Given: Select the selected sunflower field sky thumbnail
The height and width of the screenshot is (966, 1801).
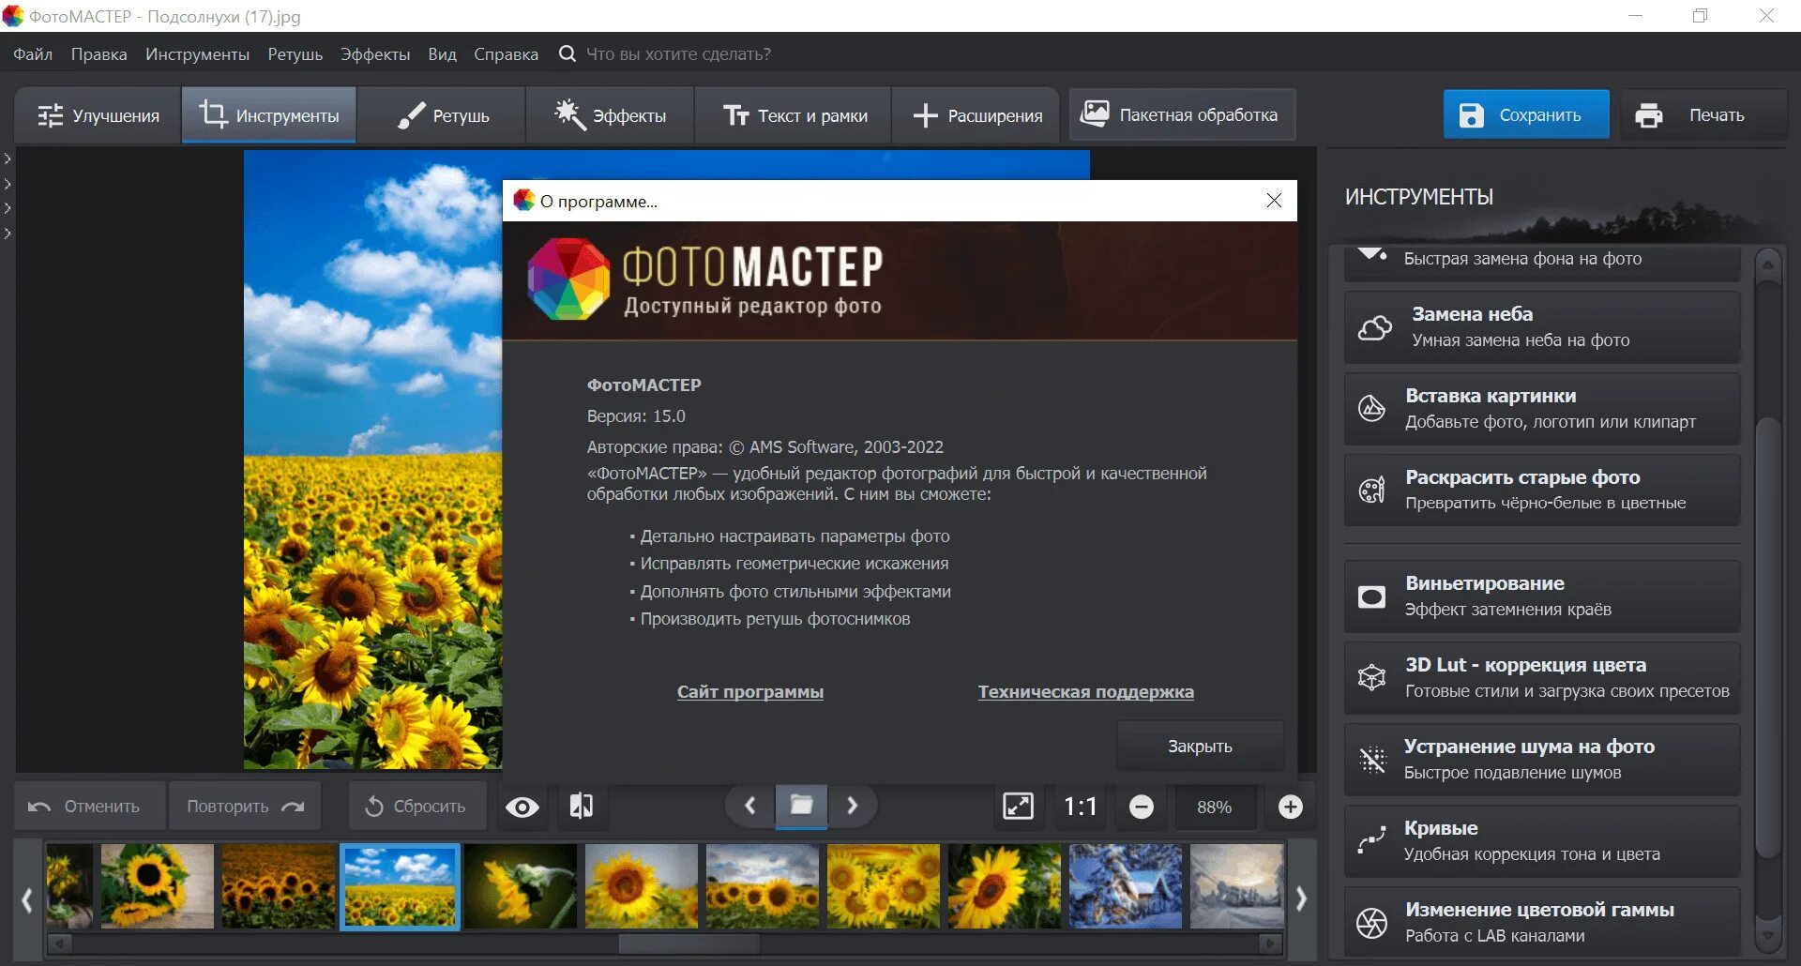Looking at the screenshot, I should coord(400,886).
